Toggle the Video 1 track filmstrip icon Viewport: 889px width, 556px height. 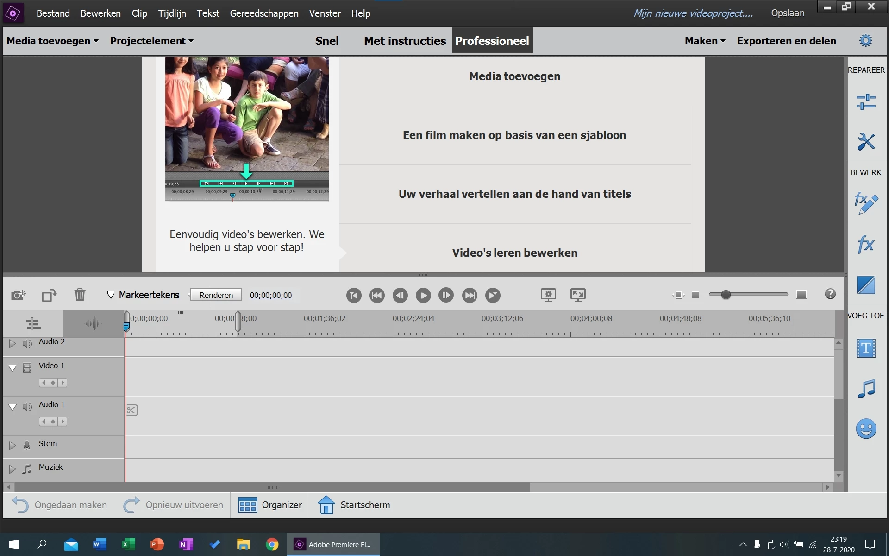[27, 368]
